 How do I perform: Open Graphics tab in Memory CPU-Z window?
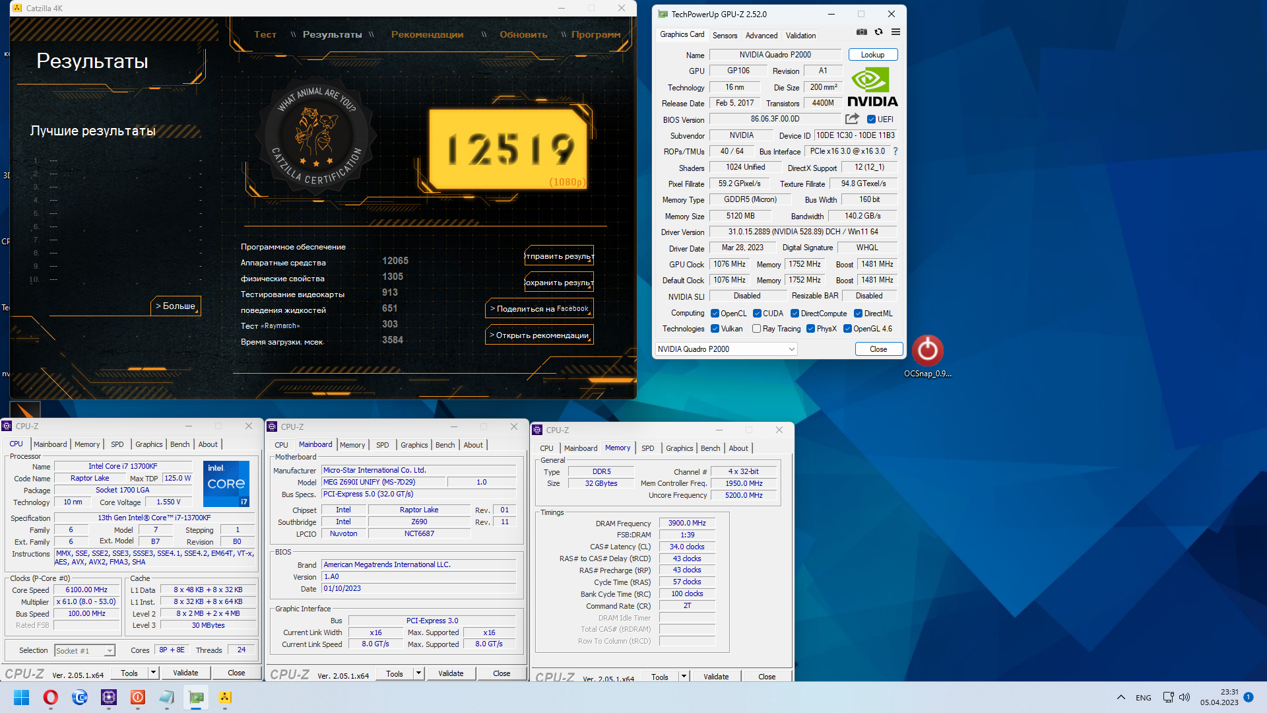(680, 448)
